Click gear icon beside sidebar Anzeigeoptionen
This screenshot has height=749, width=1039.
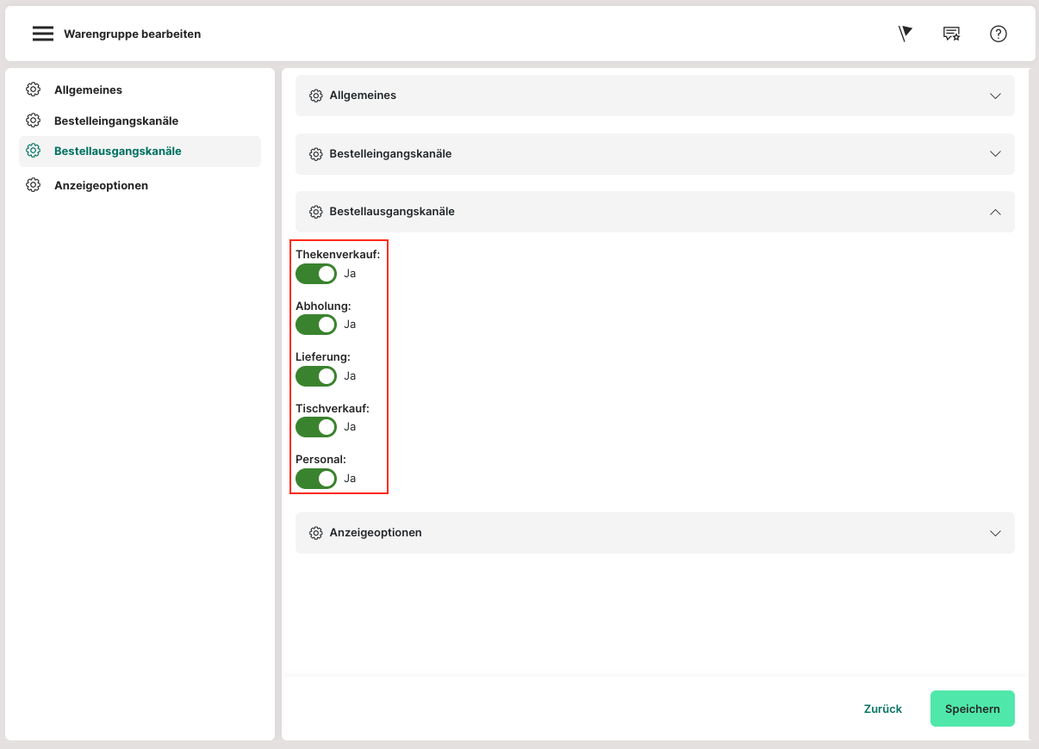pyautogui.click(x=34, y=185)
